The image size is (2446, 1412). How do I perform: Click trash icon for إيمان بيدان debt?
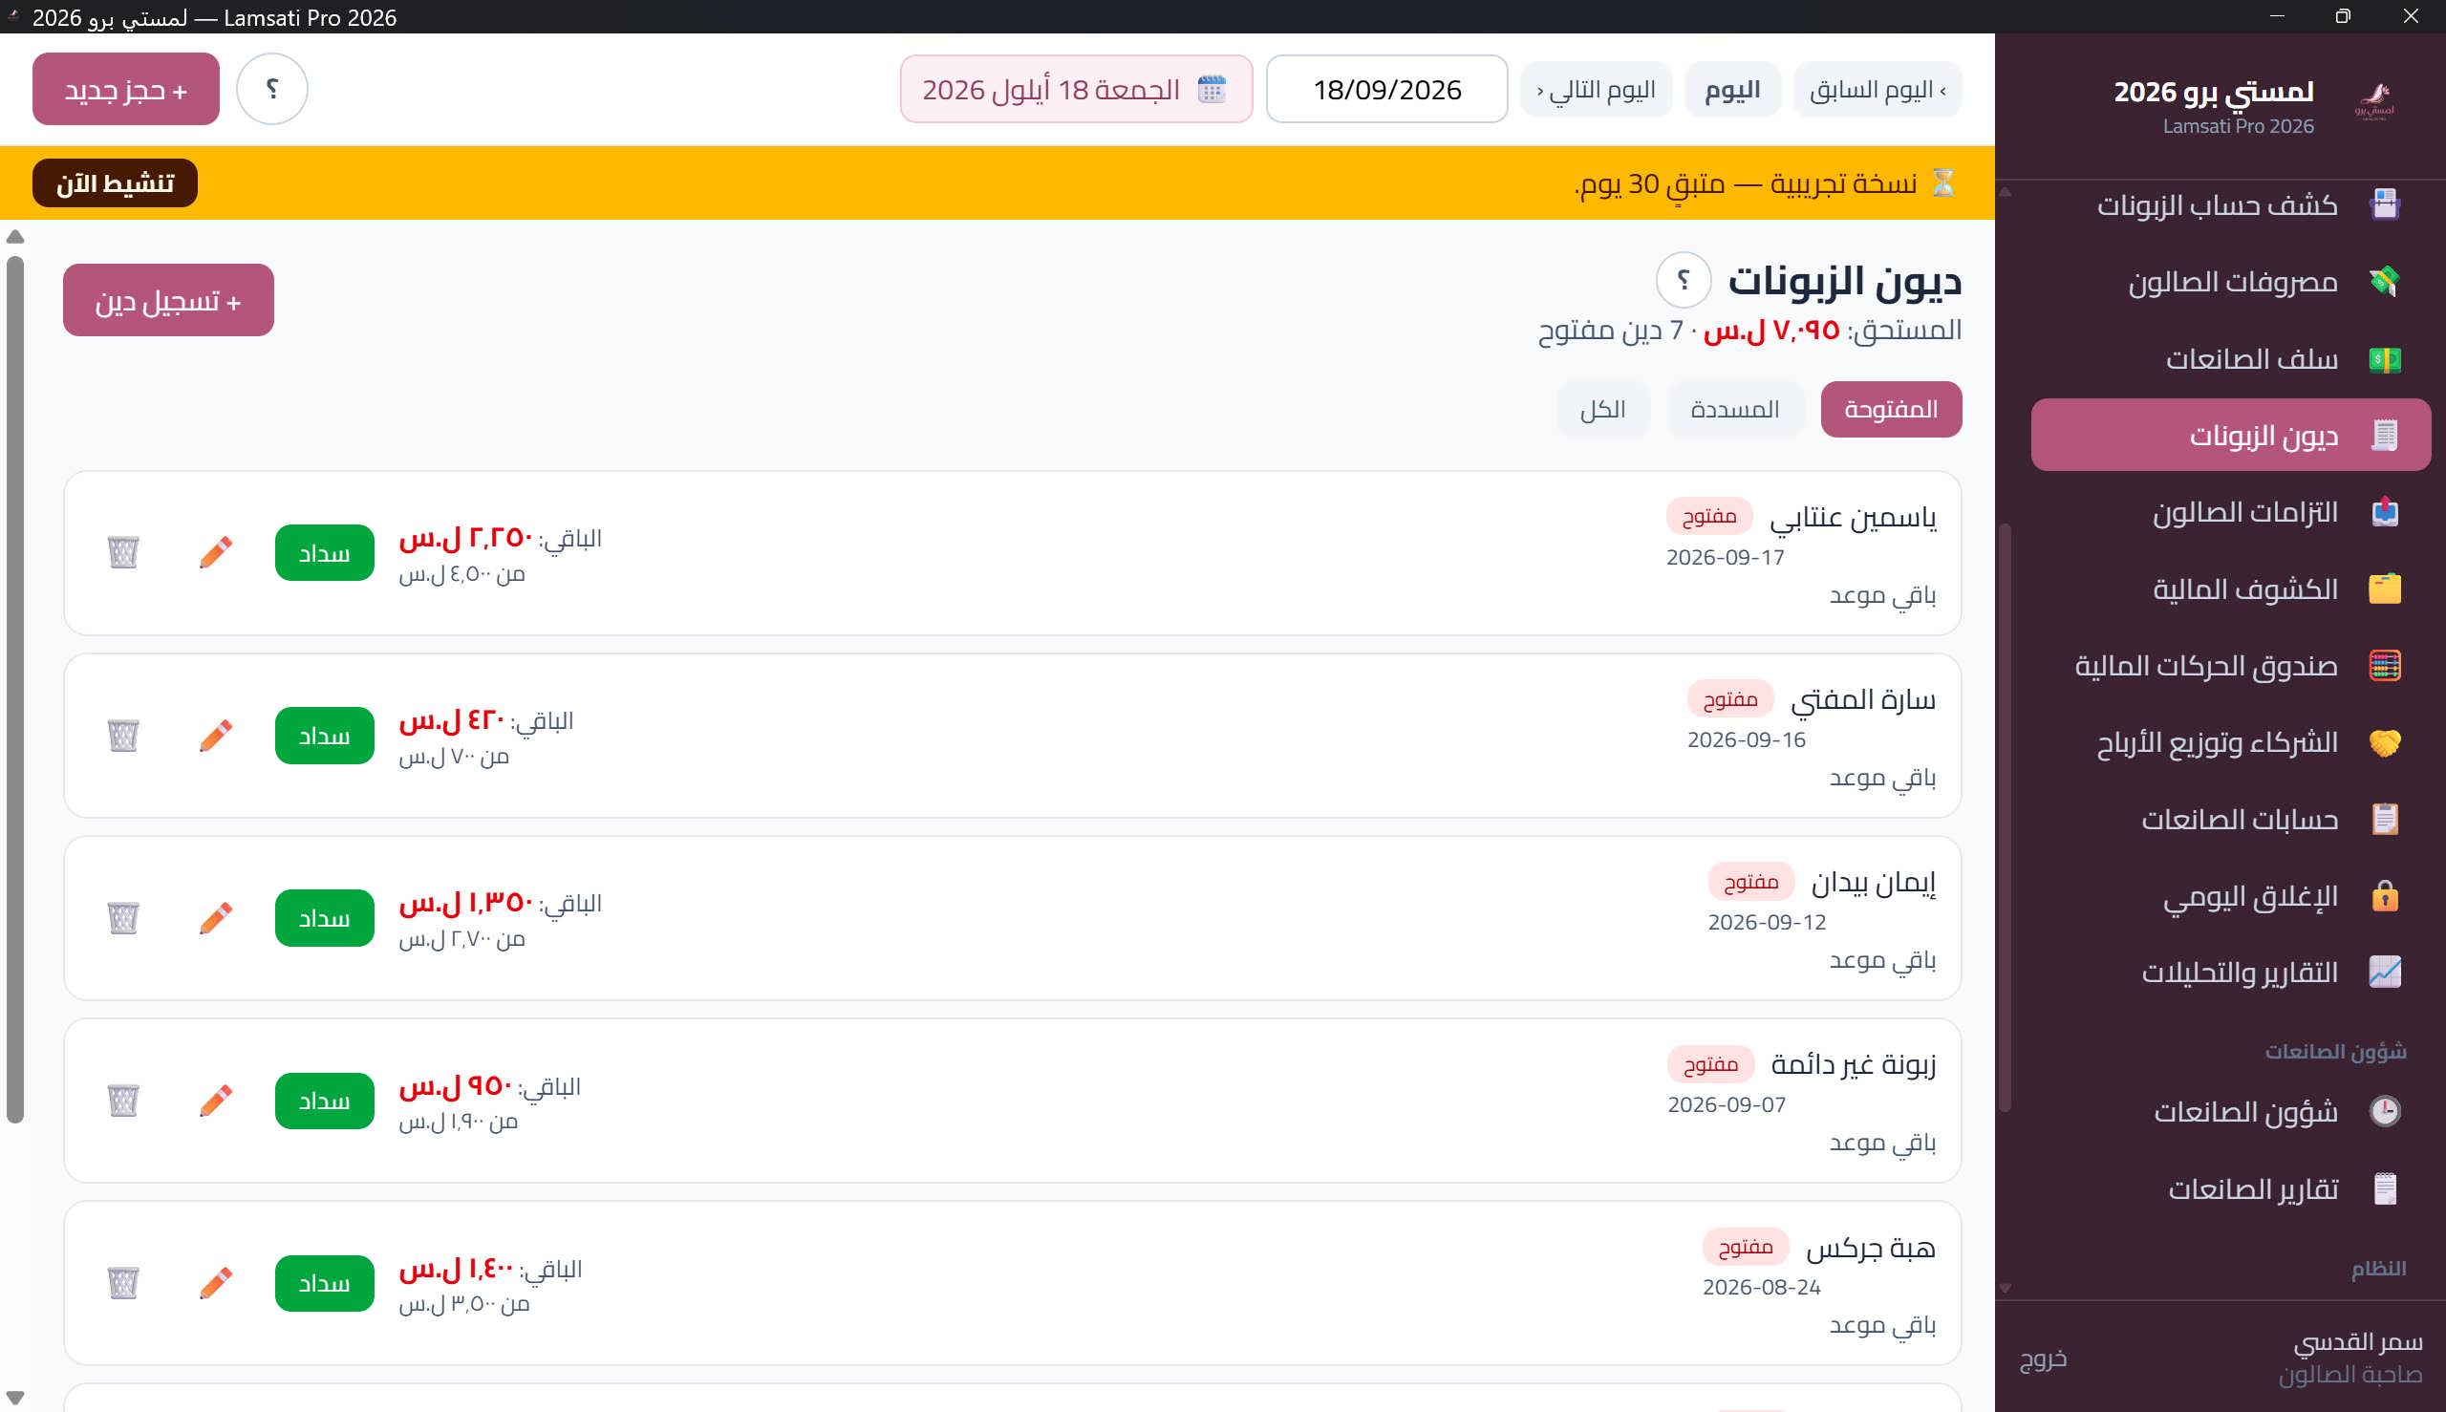tap(123, 917)
